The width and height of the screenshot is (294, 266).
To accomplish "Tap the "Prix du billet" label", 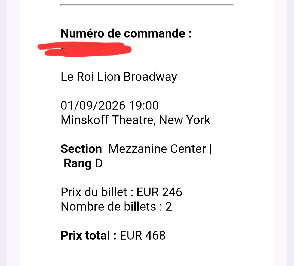I will [x=94, y=192].
